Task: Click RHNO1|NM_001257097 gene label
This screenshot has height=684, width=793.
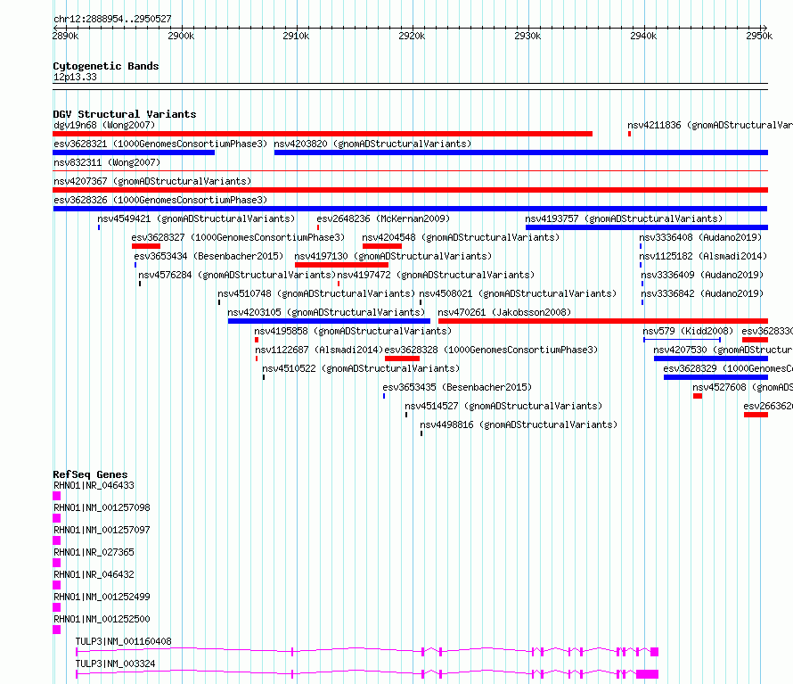Action: click(x=102, y=530)
